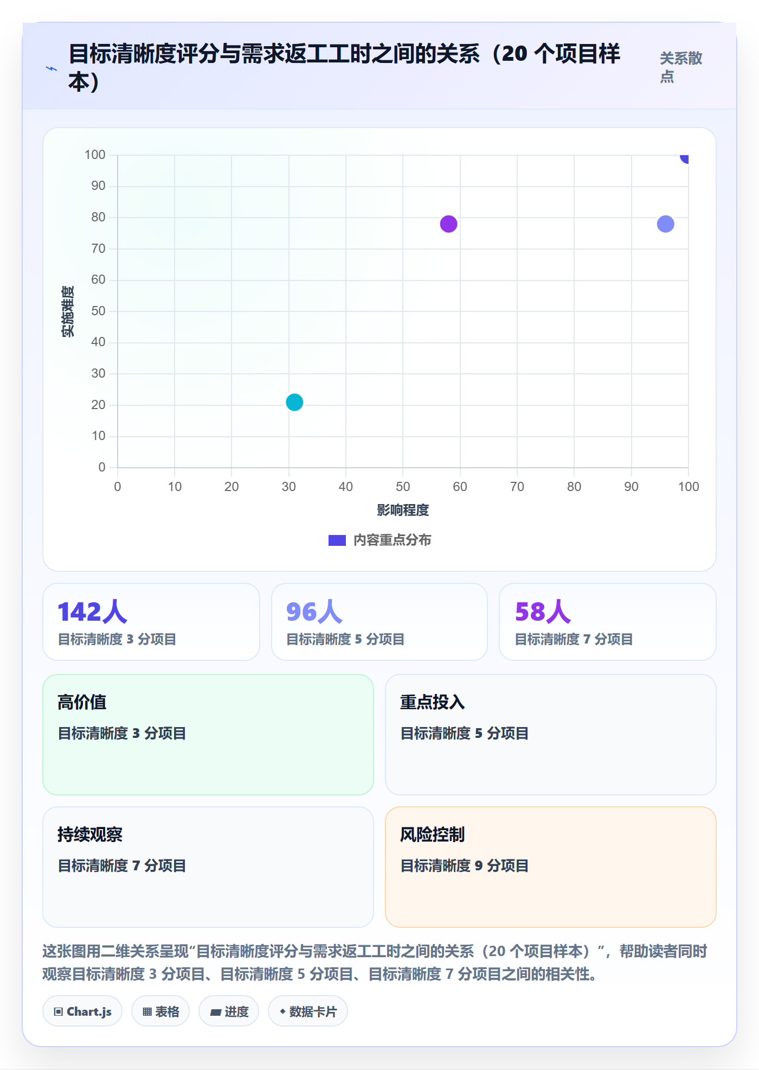Click 目标清晰度 5 分项目 under 96人

click(x=345, y=639)
